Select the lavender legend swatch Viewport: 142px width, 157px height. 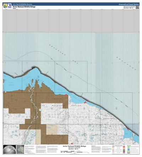coord(113,152)
